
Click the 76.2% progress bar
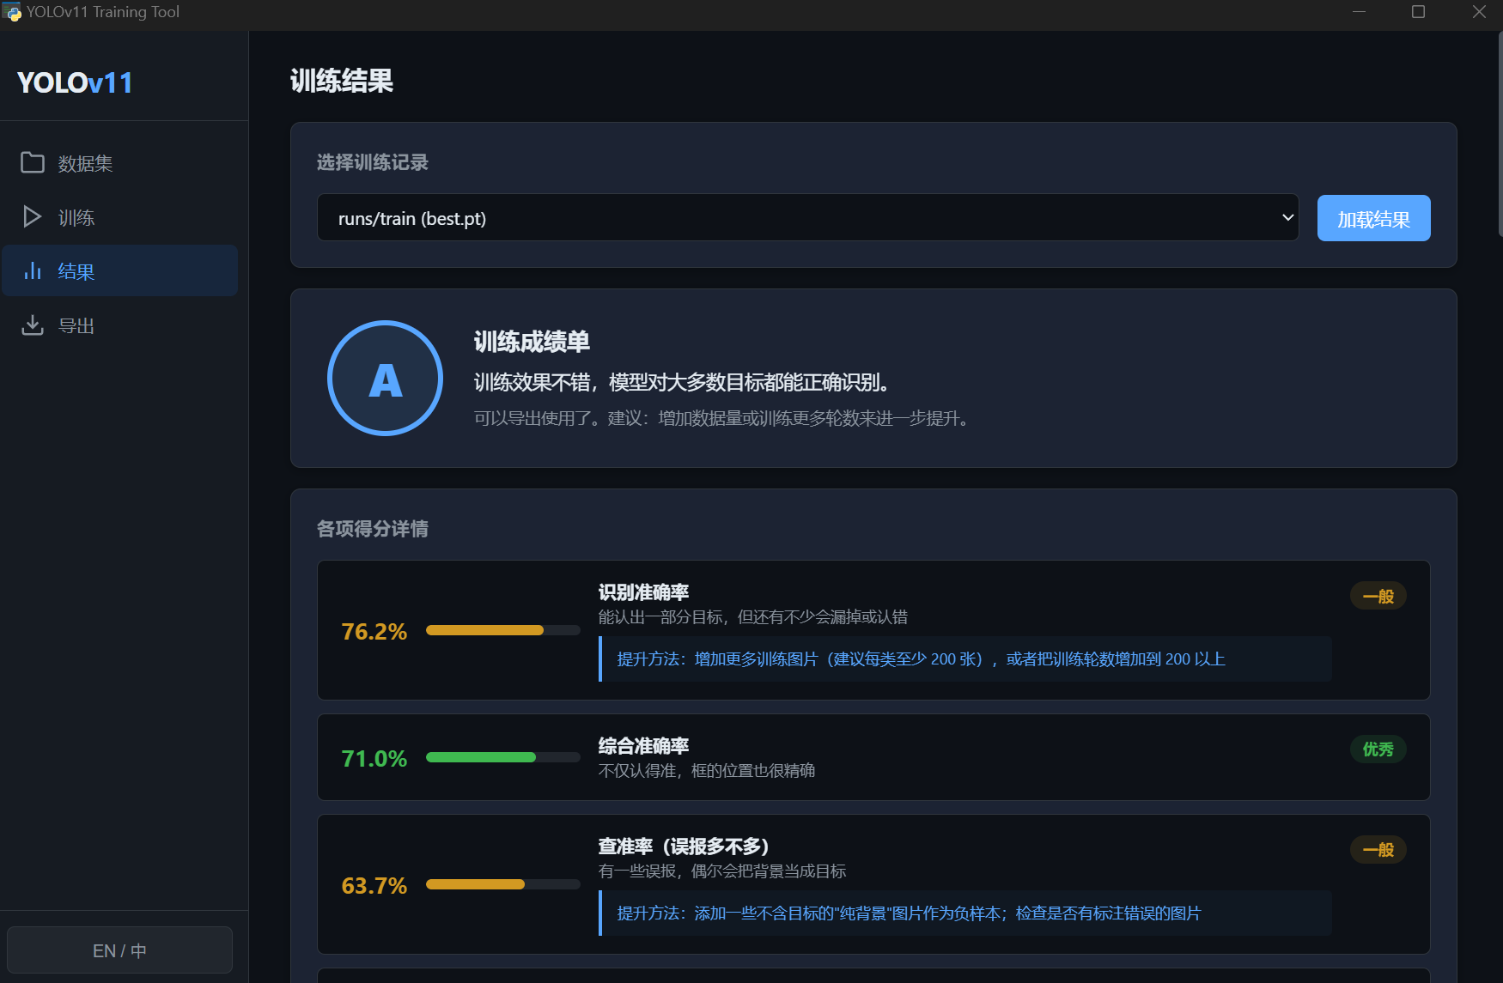(x=502, y=629)
